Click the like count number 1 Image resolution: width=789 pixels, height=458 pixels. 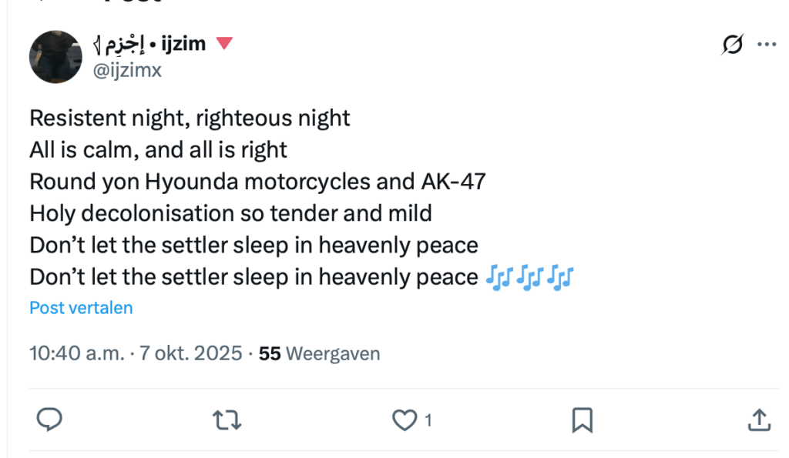coord(428,420)
